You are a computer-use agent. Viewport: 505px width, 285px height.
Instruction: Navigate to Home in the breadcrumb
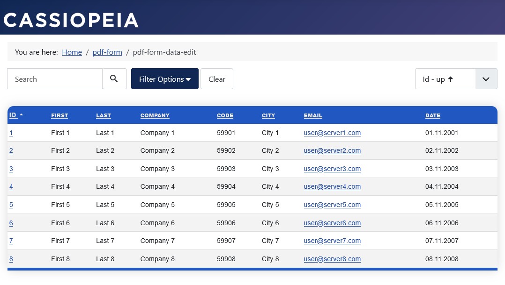[72, 52]
